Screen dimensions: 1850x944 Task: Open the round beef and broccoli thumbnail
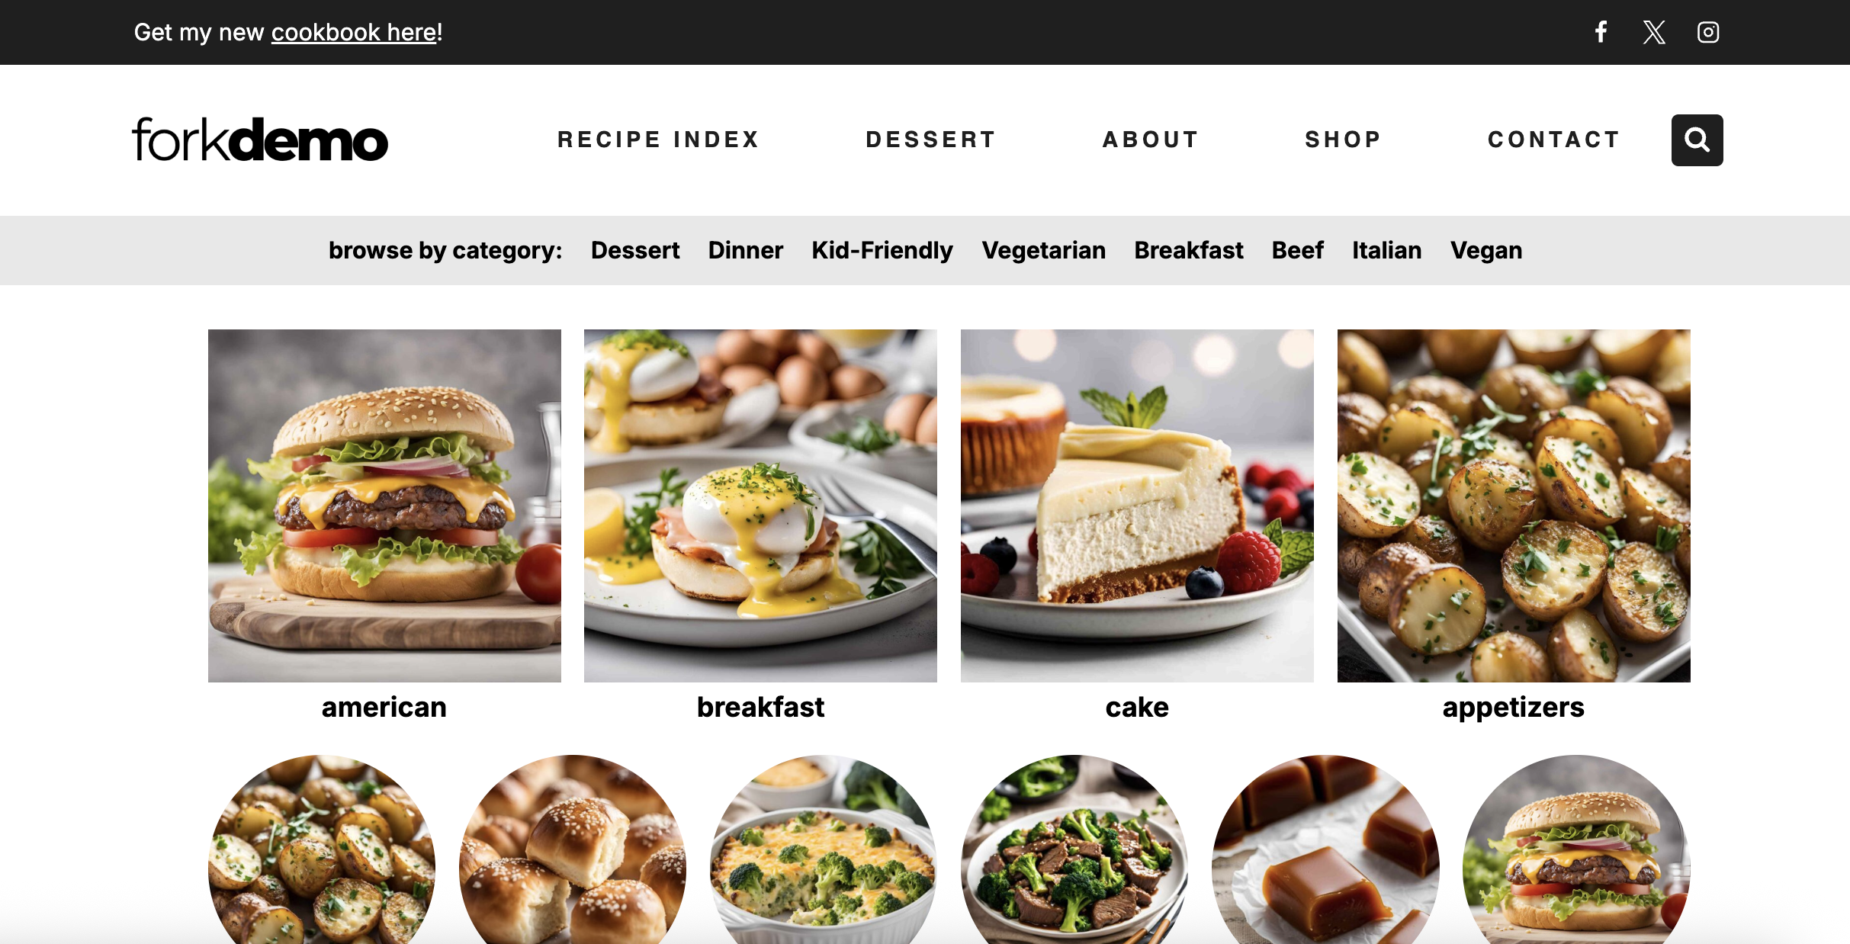click(1074, 849)
